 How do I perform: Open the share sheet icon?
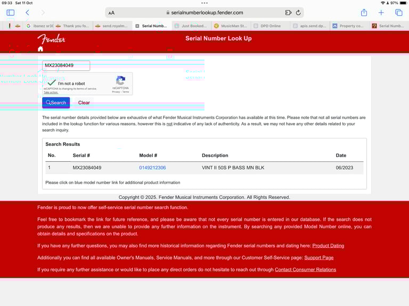pyautogui.click(x=364, y=12)
